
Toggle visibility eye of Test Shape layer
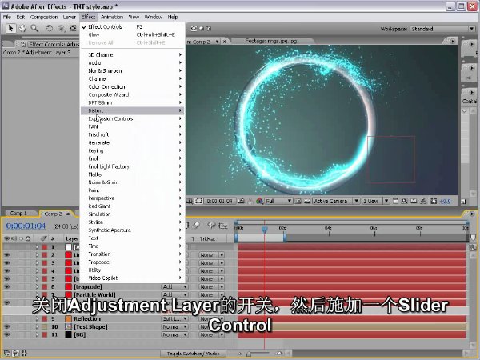(6, 326)
